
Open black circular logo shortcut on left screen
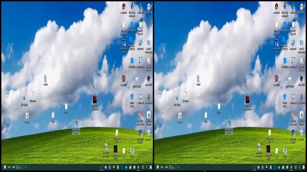(149, 79)
